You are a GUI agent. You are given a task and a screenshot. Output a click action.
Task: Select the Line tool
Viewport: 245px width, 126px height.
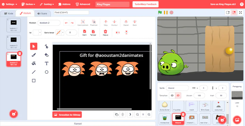coord(33,72)
